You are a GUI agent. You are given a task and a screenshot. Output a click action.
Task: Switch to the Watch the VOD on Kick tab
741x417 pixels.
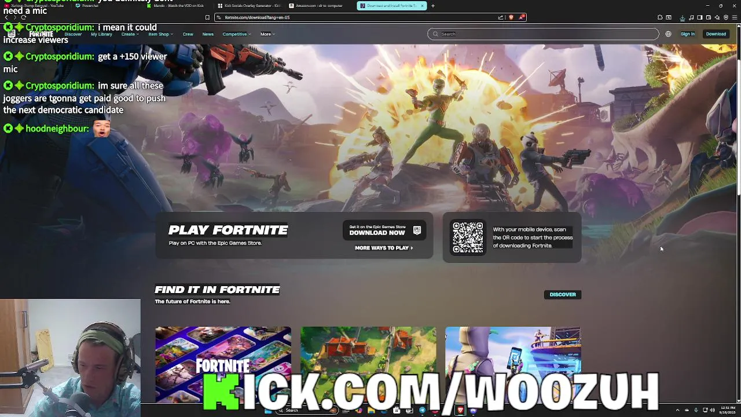click(x=177, y=6)
